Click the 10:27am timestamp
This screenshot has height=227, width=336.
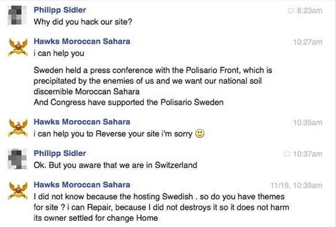click(308, 42)
